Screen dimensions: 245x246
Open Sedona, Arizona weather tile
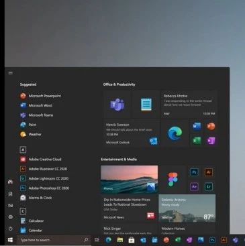click(x=187, y=208)
